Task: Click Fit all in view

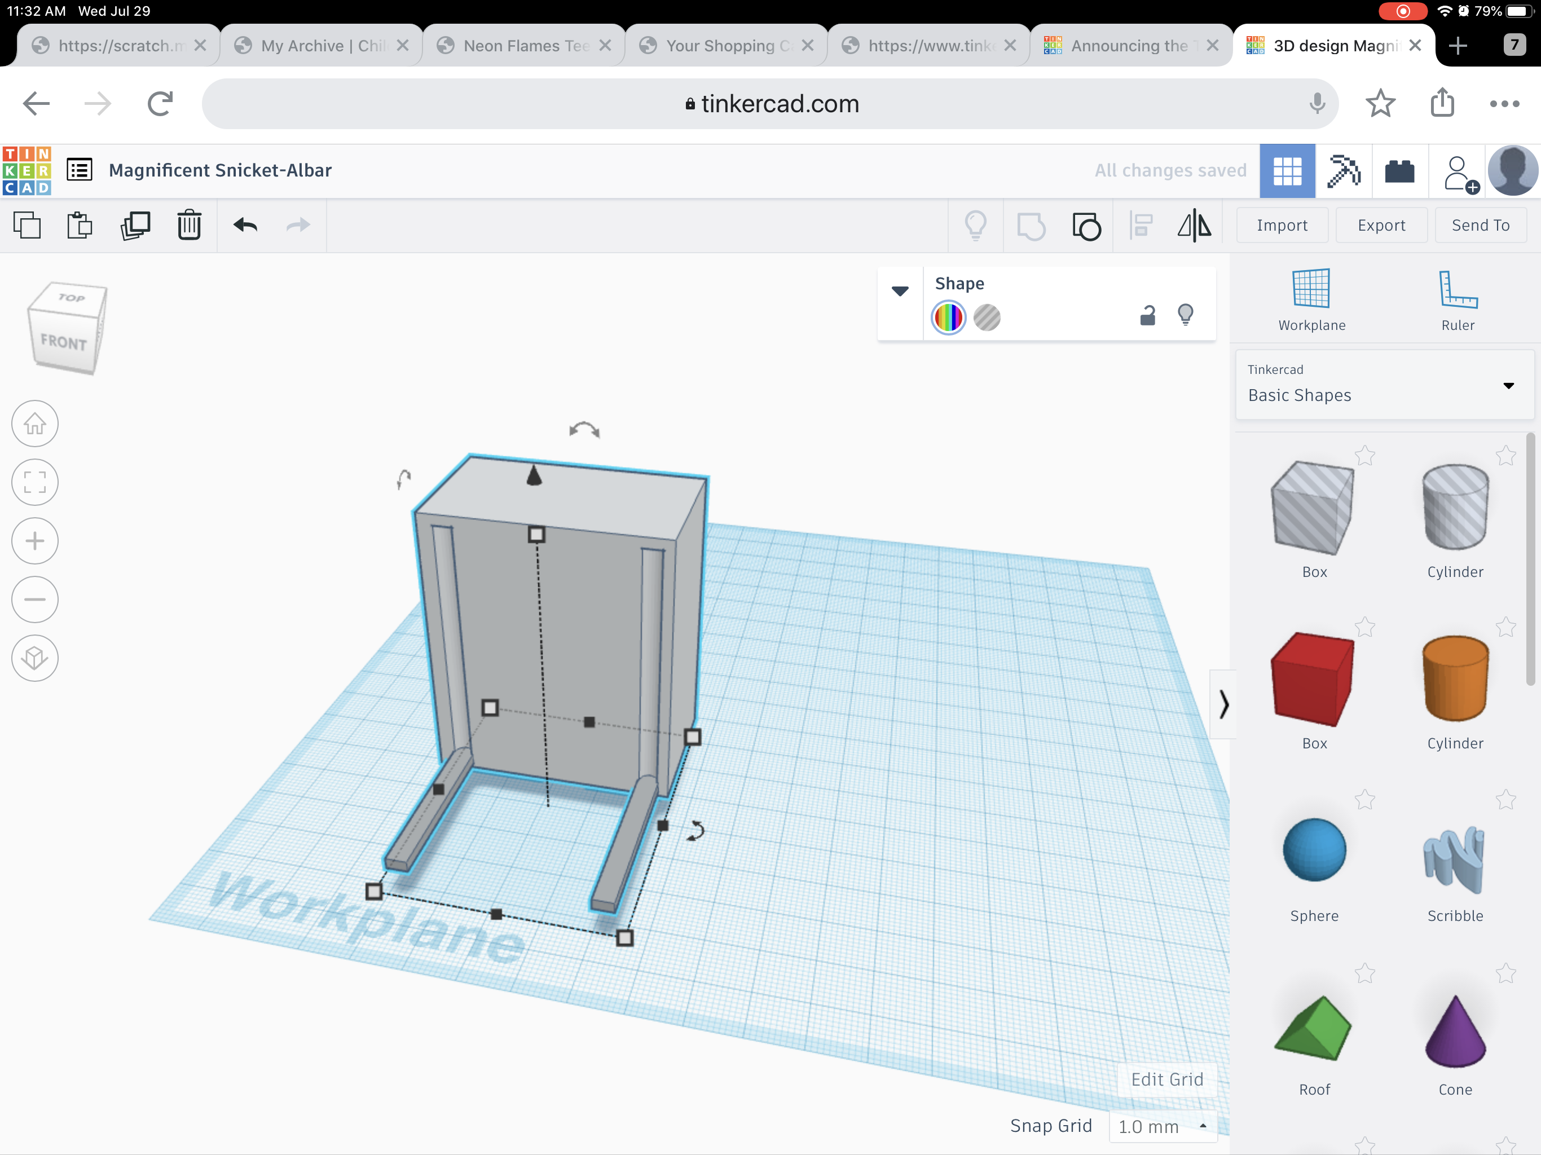Action: [35, 482]
